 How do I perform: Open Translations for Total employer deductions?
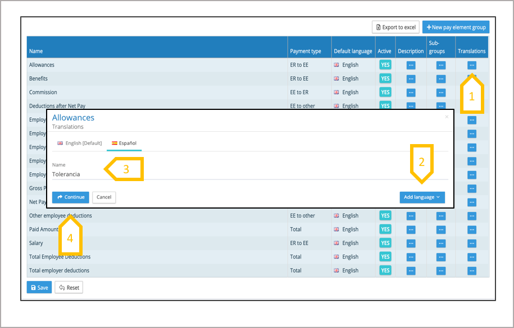(x=471, y=271)
